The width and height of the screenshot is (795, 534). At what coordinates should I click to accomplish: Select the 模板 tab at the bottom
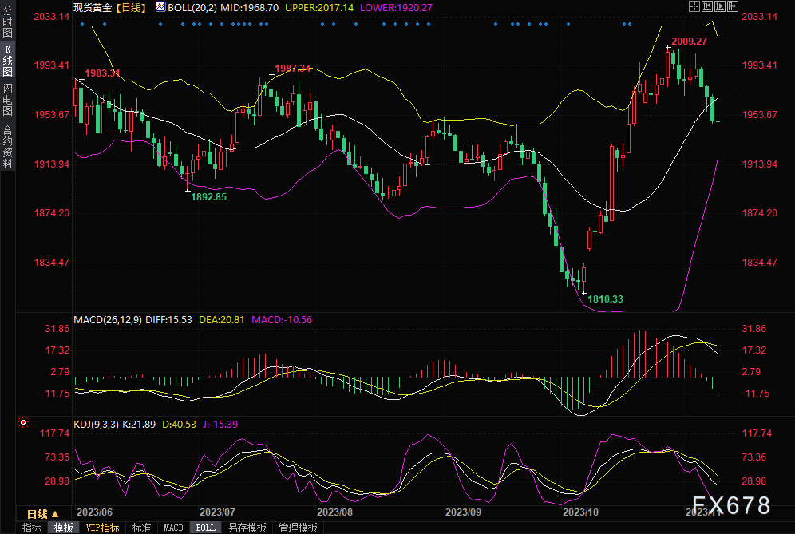click(x=63, y=528)
